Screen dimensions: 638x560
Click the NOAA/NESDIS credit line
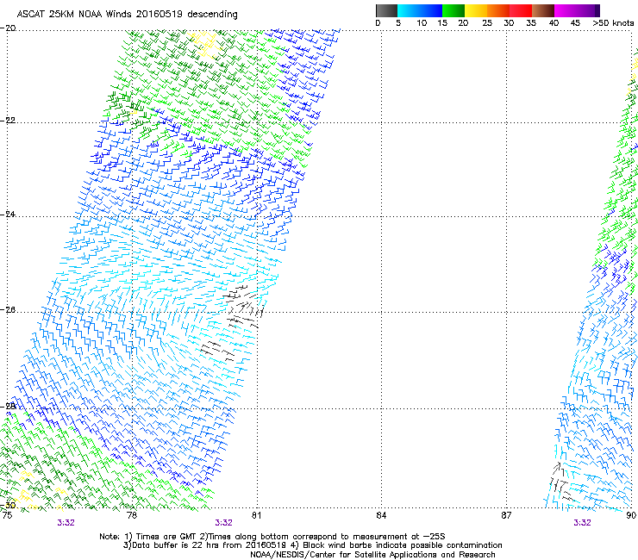click(x=372, y=555)
